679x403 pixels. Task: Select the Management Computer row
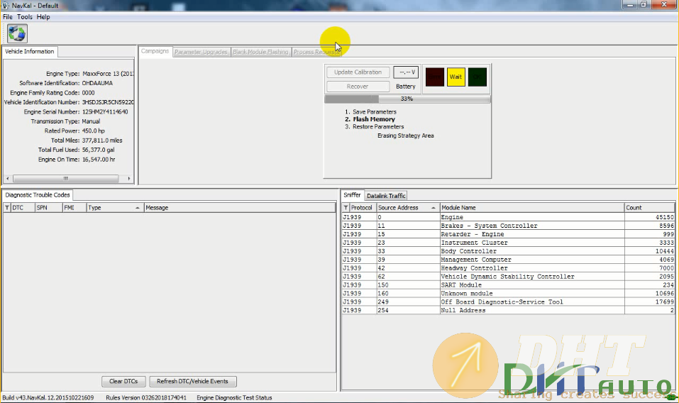click(x=509, y=260)
